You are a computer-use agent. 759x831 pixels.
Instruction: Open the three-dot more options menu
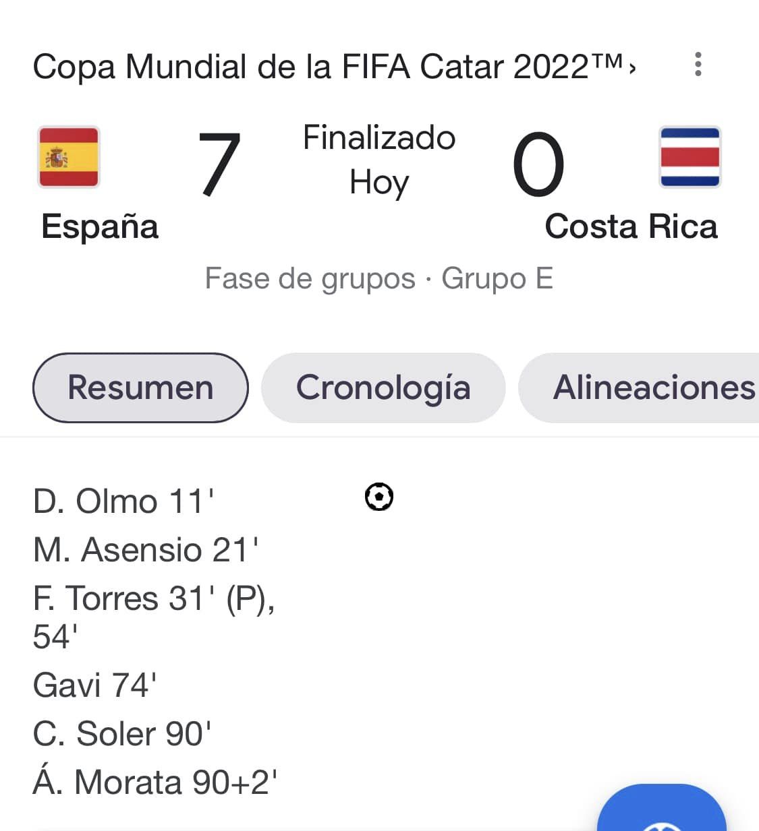(698, 65)
